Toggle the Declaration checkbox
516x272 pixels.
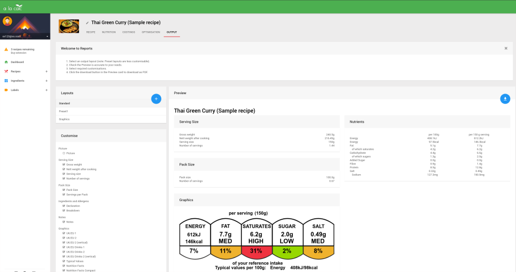(x=64, y=206)
